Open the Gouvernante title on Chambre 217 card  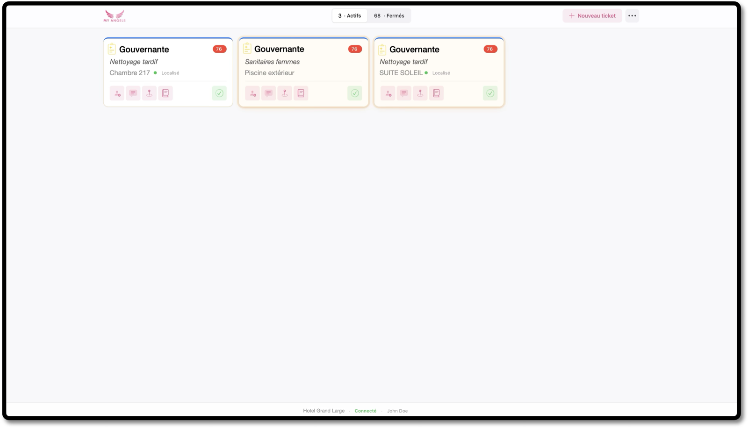[x=144, y=49]
